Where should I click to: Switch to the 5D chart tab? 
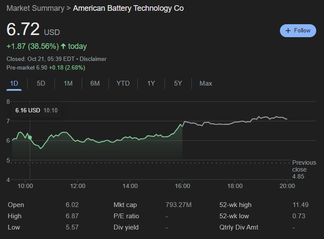[41, 83]
